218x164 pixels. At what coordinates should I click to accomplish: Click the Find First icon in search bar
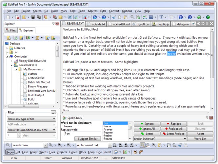coord(50,145)
